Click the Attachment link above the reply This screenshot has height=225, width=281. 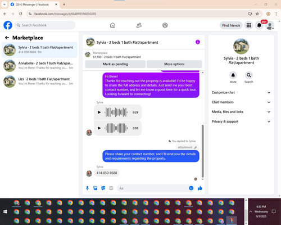tap(187, 147)
